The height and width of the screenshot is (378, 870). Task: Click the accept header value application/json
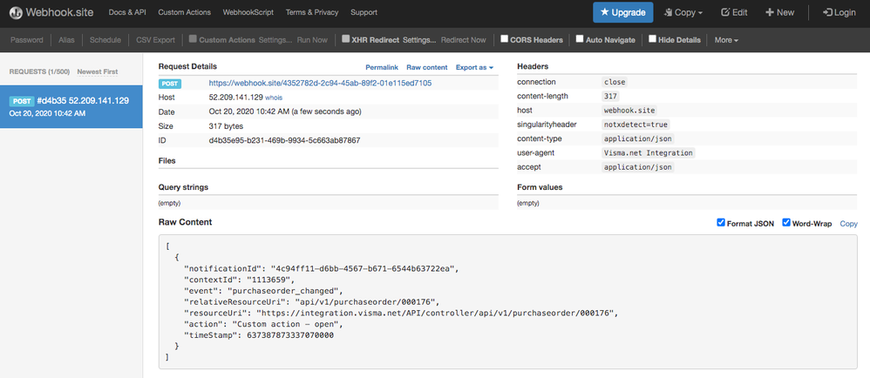pos(638,167)
